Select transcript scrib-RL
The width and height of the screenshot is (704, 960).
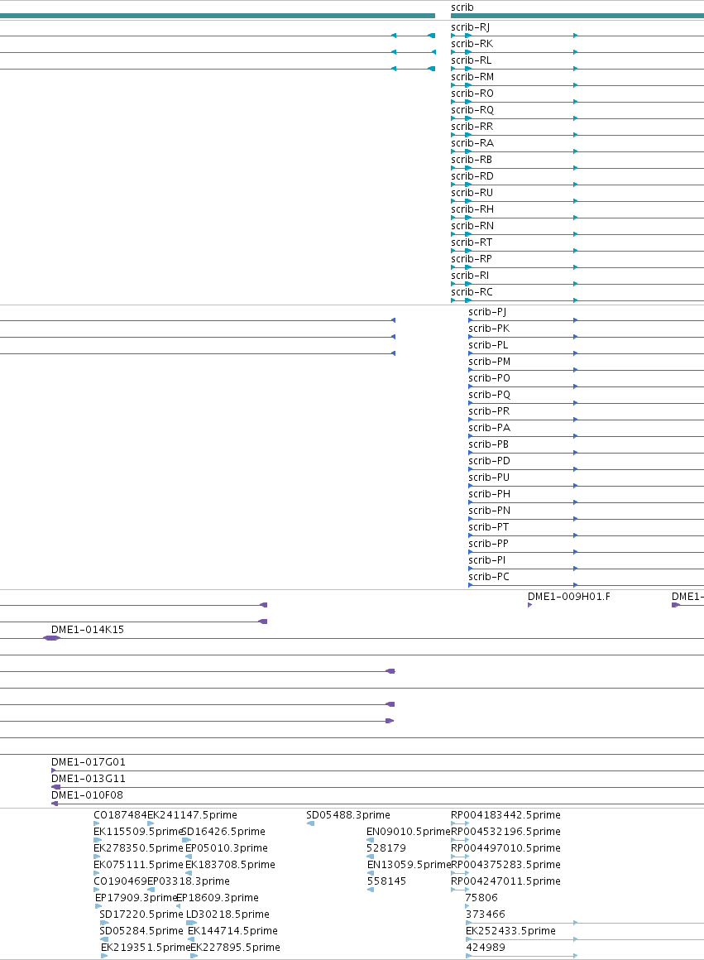point(472,60)
